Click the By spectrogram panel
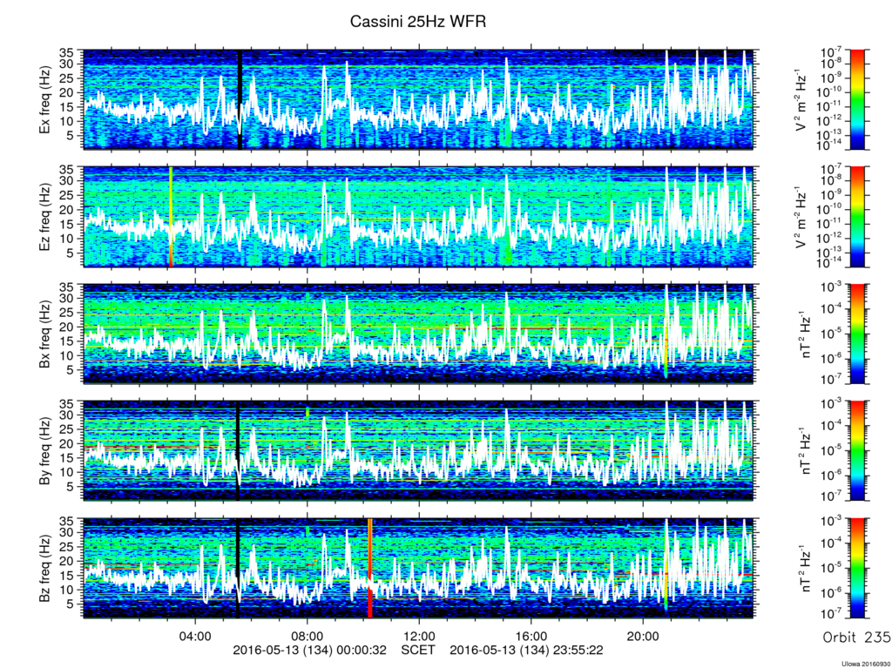Image resolution: width=892 pixels, height=668 pixels. click(x=419, y=450)
